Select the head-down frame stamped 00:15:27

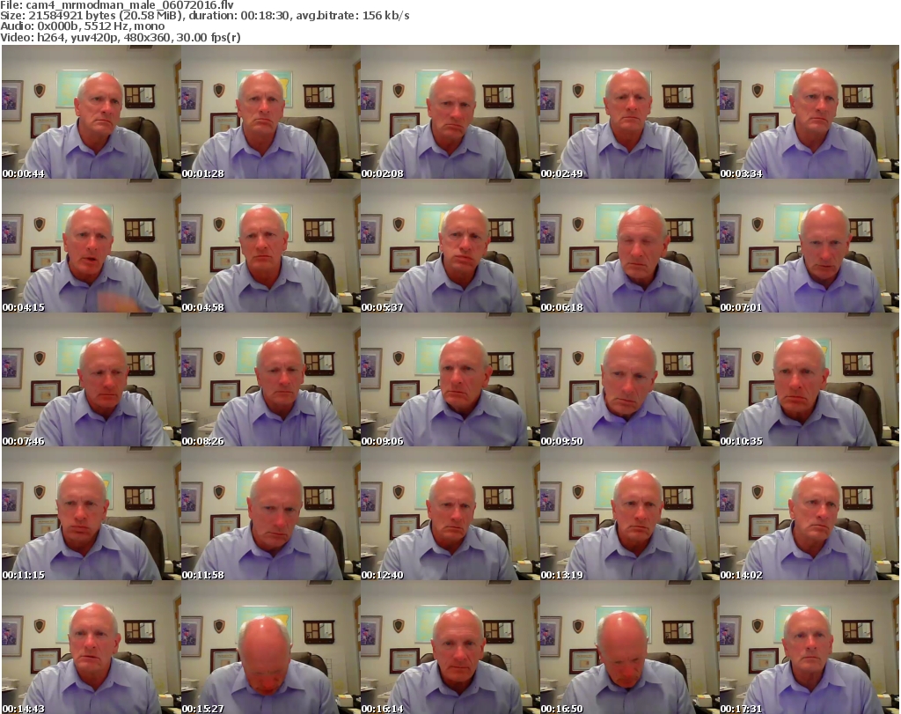pyautogui.click(x=271, y=647)
